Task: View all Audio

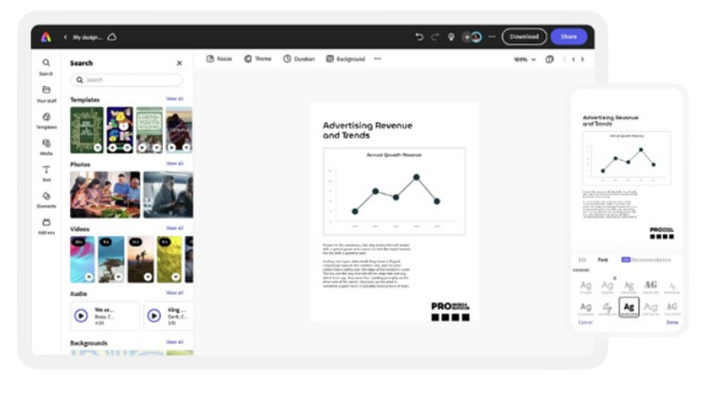Action: pyautogui.click(x=174, y=293)
